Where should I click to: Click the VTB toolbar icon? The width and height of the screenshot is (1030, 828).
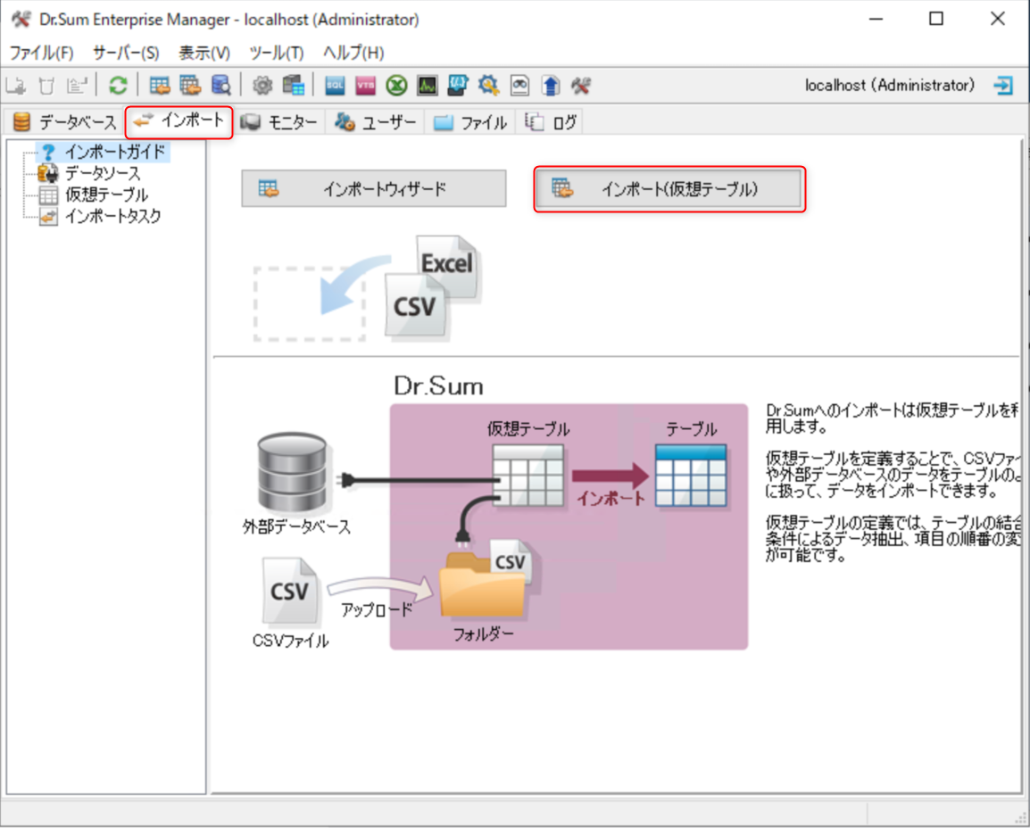click(366, 86)
